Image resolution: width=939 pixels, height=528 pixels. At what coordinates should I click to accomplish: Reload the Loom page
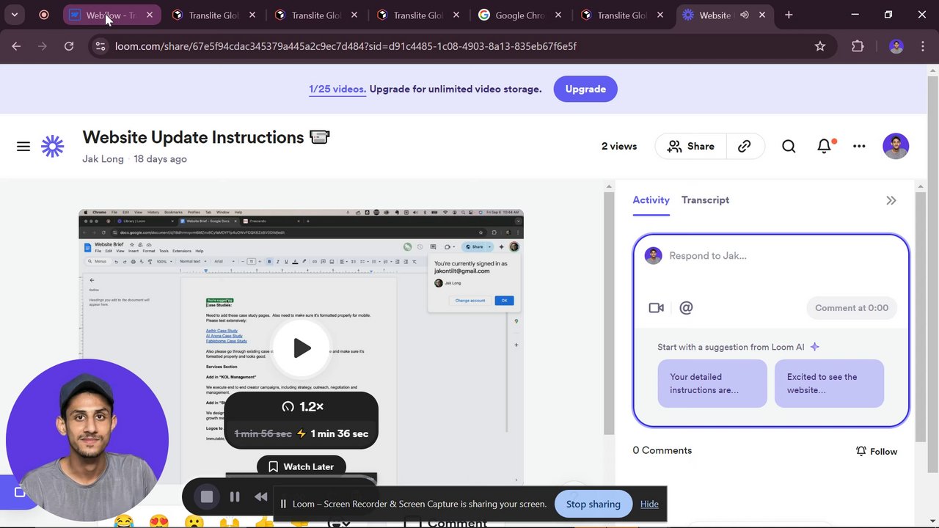[69, 46]
